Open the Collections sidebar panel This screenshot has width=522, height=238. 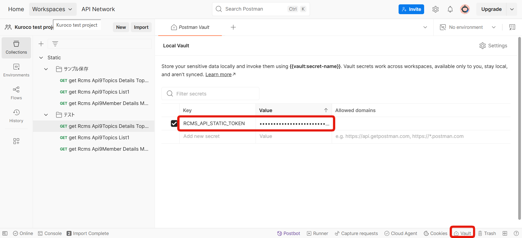[16, 48]
